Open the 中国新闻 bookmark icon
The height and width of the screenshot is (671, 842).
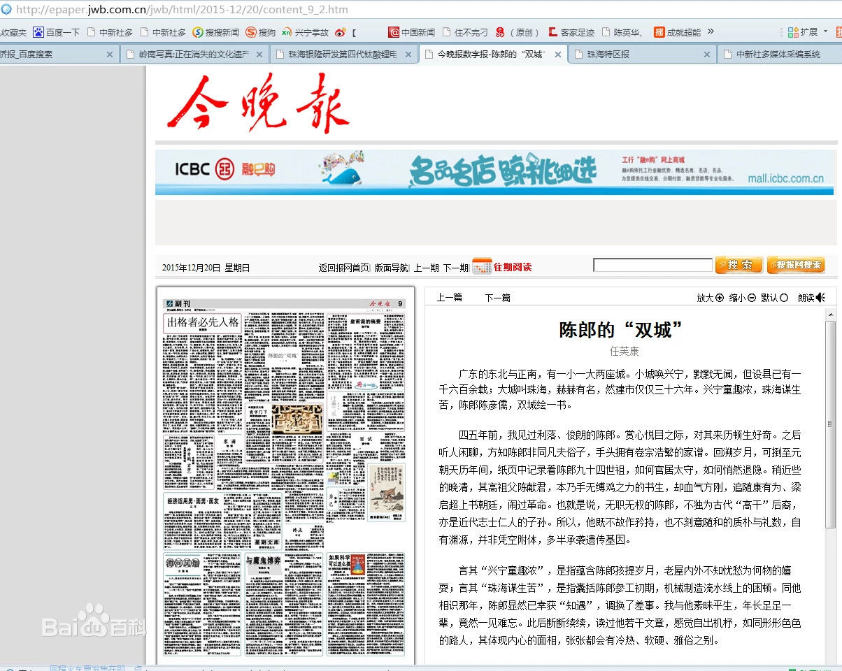point(393,31)
